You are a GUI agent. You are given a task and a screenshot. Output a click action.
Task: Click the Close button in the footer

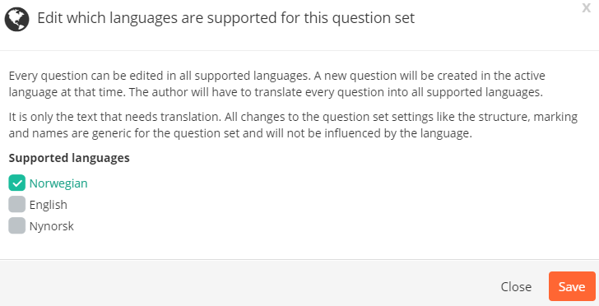pos(516,286)
